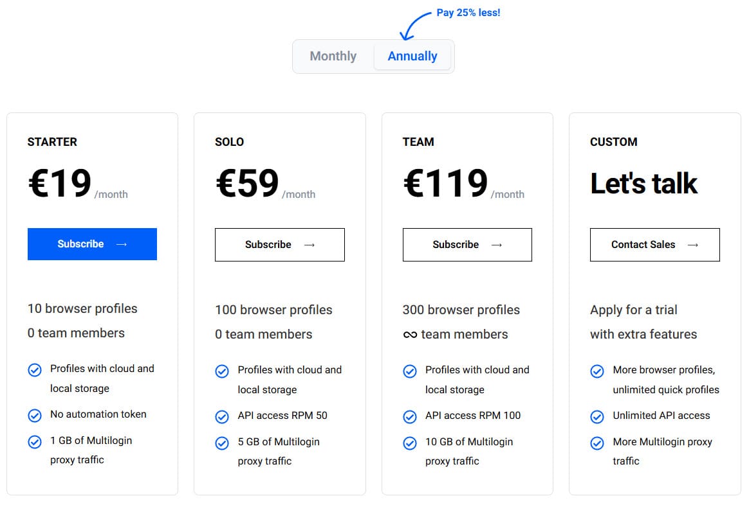Click the Pay 25% less! label
This screenshot has width=749, height=505.
click(468, 13)
